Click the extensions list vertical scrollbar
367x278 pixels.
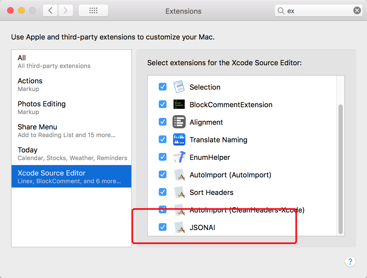(341, 169)
